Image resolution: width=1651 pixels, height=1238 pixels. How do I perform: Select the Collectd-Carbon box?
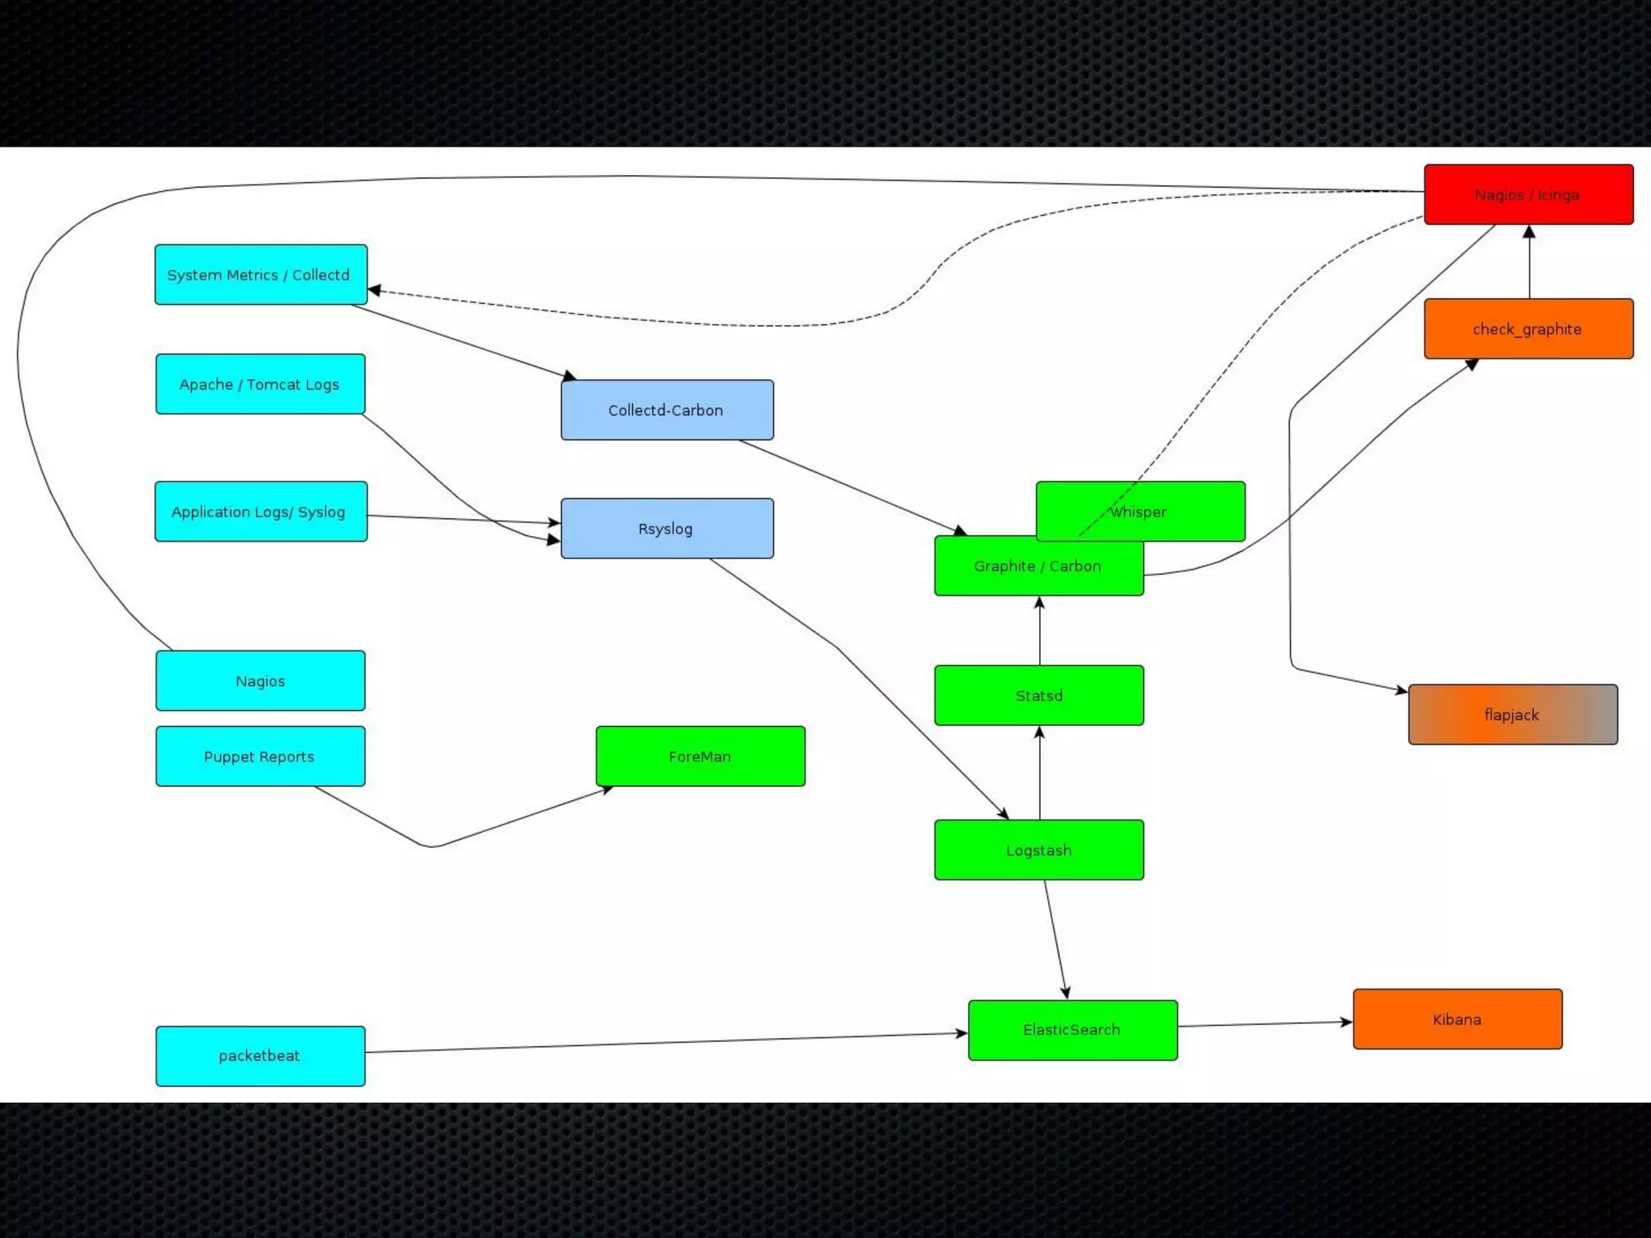[x=667, y=410]
